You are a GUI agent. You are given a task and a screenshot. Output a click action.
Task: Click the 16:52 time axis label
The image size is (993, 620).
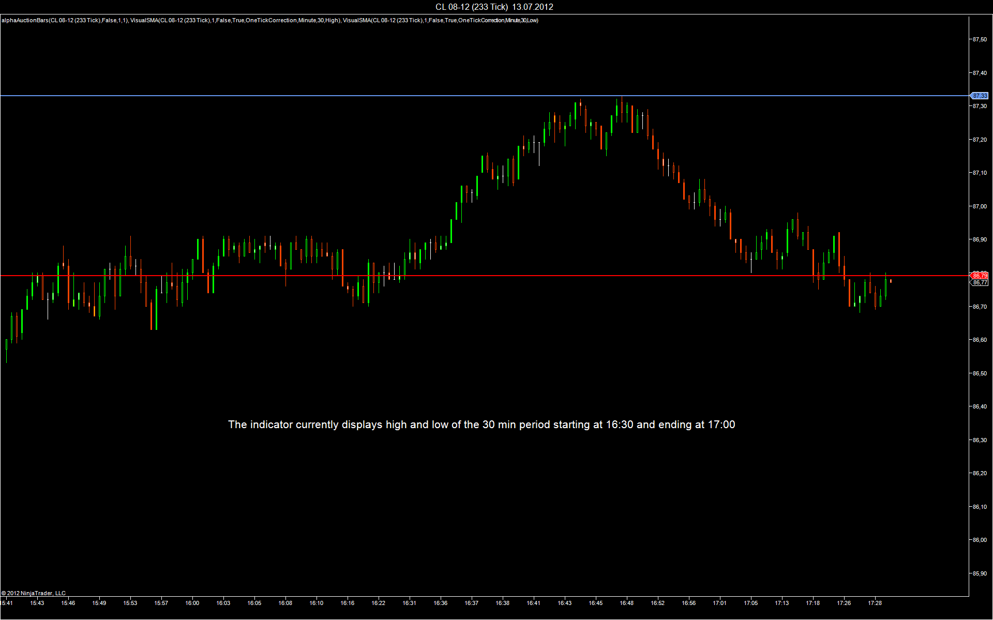(658, 603)
